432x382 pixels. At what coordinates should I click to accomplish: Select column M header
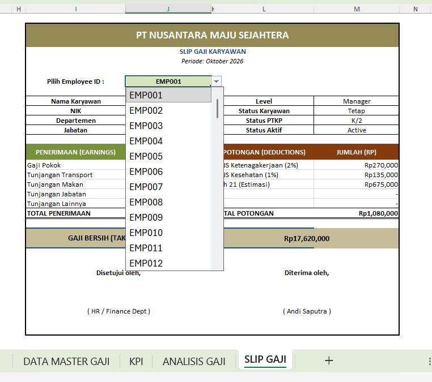point(357,9)
